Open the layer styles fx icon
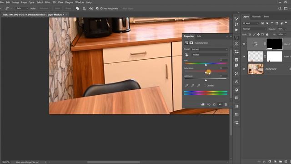The width and height of the screenshot is (291, 164). pyautogui.click(x=264, y=162)
